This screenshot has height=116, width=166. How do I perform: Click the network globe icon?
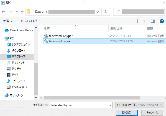point(7,95)
